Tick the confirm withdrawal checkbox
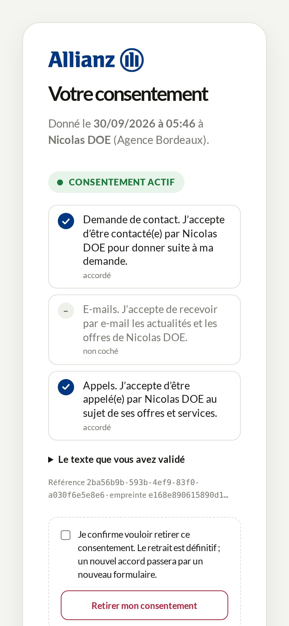The image size is (289, 626). pyautogui.click(x=66, y=535)
